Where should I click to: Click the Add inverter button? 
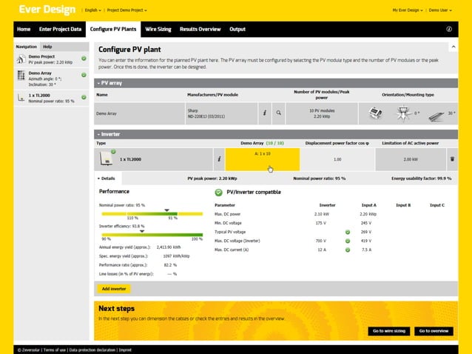[114, 288]
